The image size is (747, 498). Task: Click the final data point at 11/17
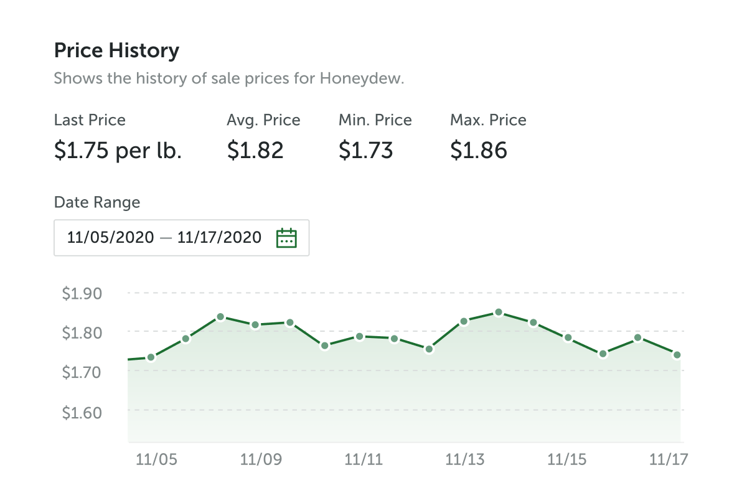(x=677, y=355)
